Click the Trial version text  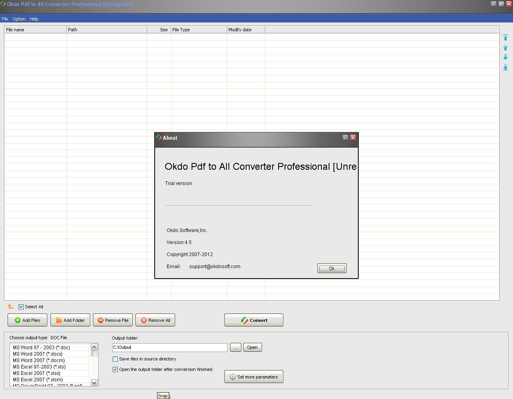[x=178, y=183]
